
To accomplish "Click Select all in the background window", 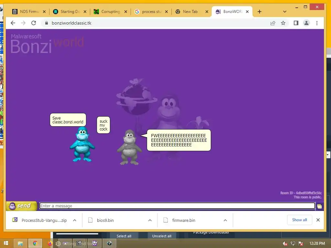I will pos(124,236).
